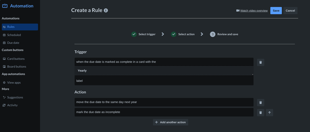Move 'mark as incomplete' action up

269,113
